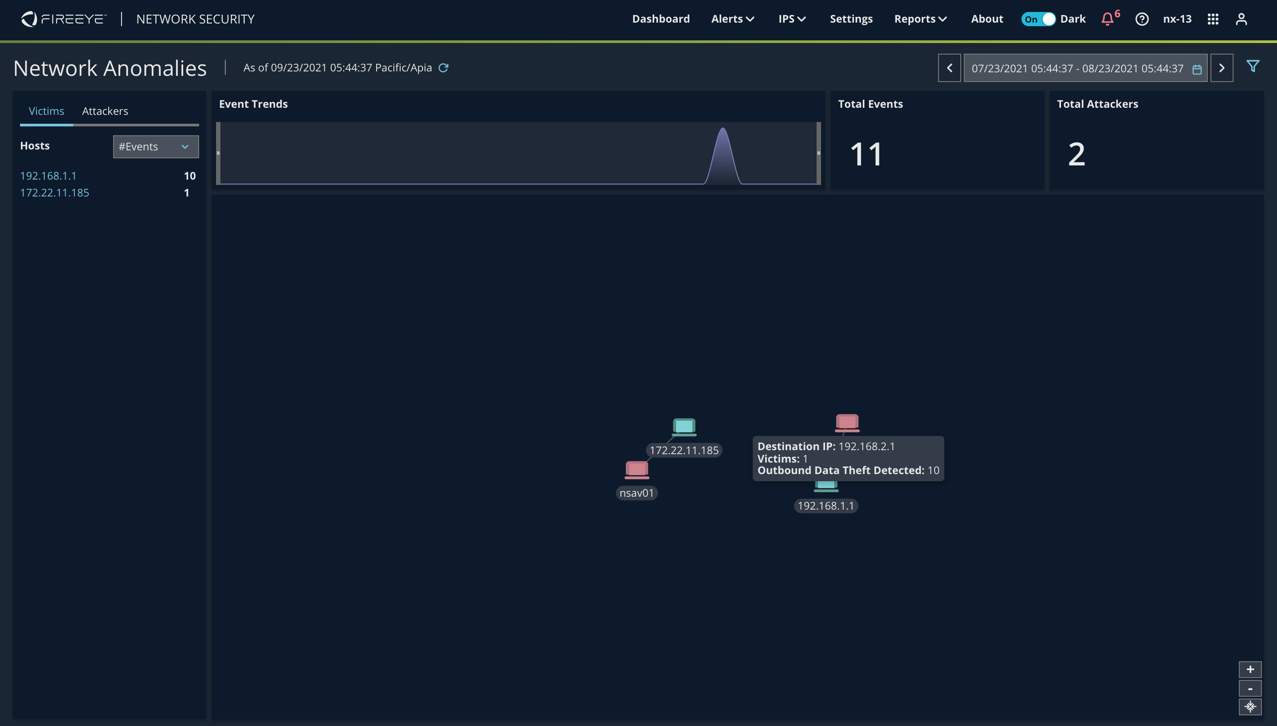Recenter the network graph view
The height and width of the screenshot is (726, 1277).
[1250, 706]
